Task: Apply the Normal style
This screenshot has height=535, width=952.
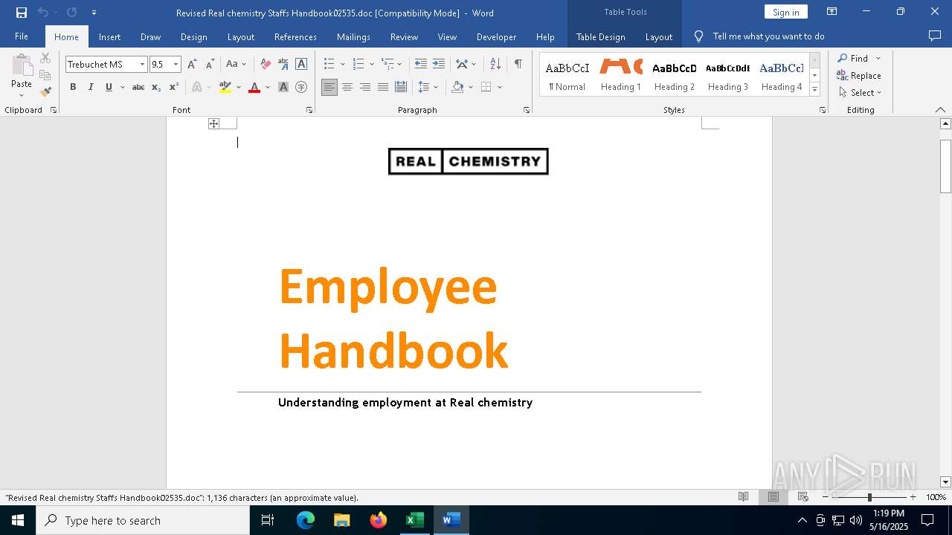Action: pos(567,76)
